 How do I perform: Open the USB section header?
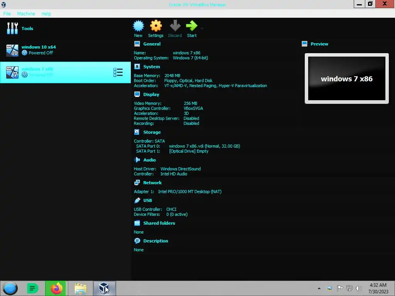pyautogui.click(x=148, y=200)
